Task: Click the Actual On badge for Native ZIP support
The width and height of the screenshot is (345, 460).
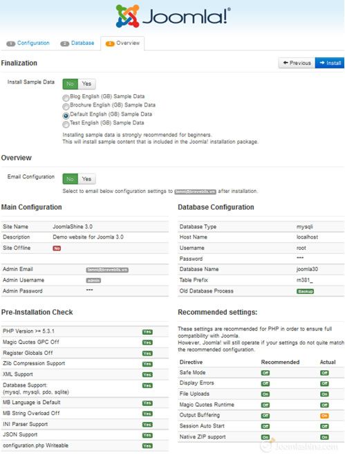Action: [324, 437]
